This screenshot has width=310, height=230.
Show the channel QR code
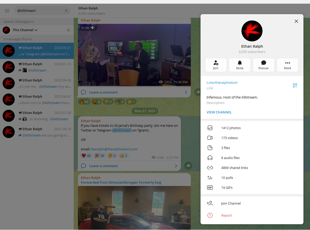[x=295, y=85]
